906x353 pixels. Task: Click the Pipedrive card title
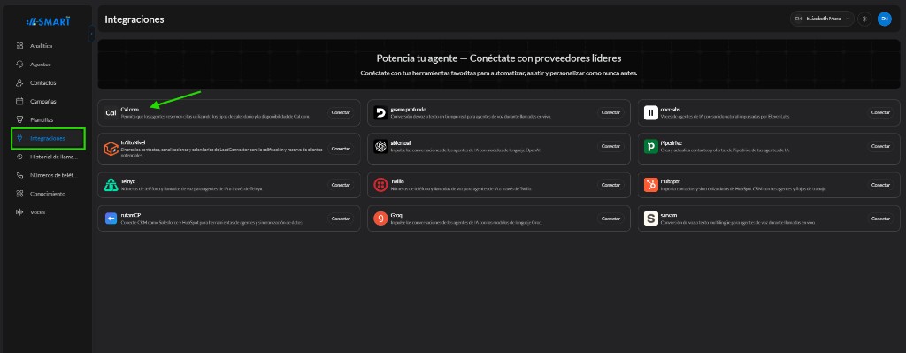[671, 142]
